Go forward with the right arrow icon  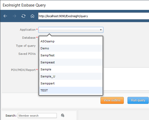[14, 16]
